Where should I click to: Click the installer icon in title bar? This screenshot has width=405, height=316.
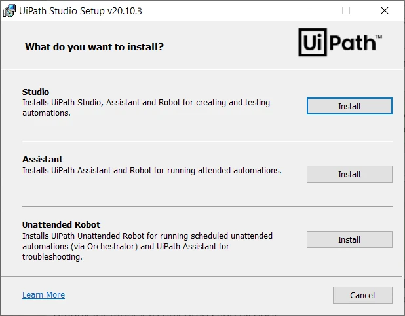point(9,11)
